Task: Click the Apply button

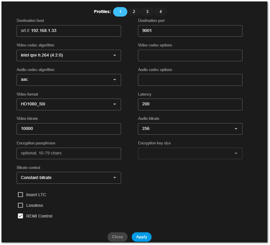Action: click(142, 237)
